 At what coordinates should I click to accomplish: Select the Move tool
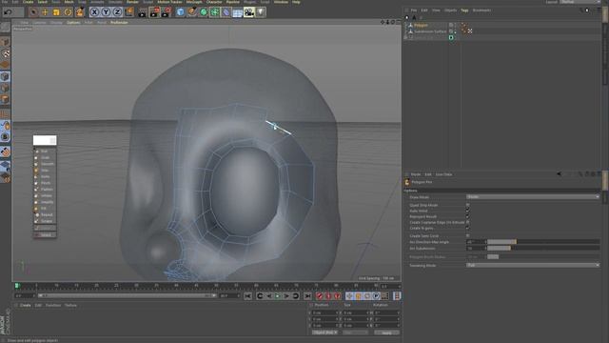45,12
